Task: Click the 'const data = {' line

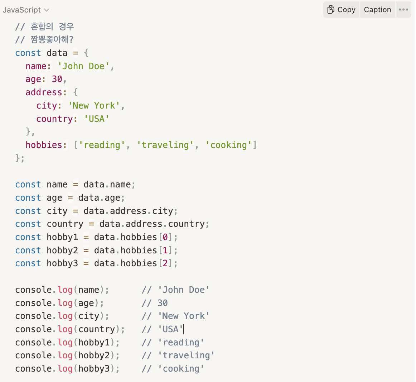Action: click(52, 53)
